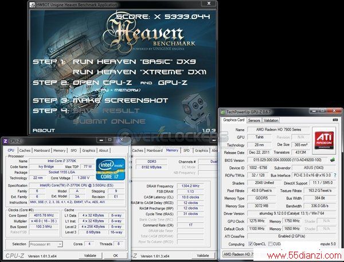Click OK in the front CPU-Z window
Image resolution: width=344 pixels, height=262 pixels.
[x=116, y=256]
